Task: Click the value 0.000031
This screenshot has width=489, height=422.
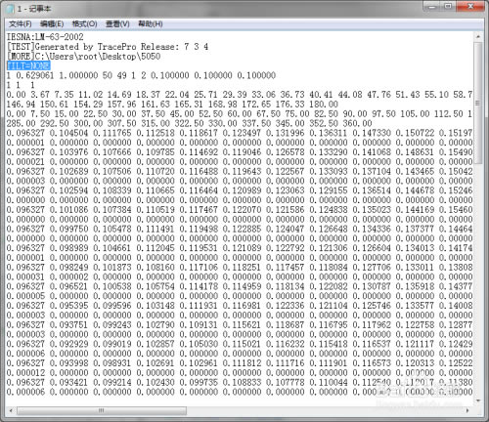Action: point(25,276)
